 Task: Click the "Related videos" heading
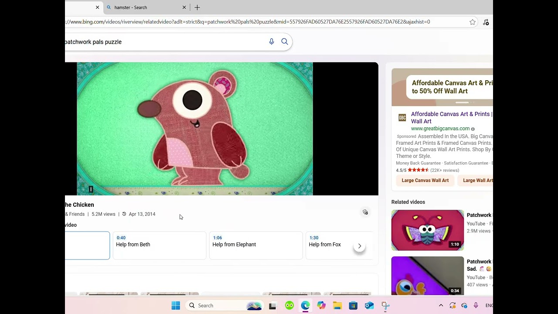coord(408,202)
